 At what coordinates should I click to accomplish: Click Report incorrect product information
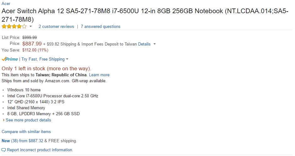40,150
